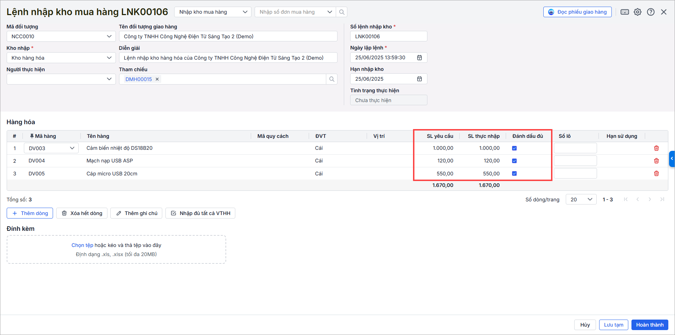Image resolution: width=675 pixels, height=335 pixels.
Task: Toggle Đánh dấu đủ checkbox for DV005
Action: [x=514, y=173]
